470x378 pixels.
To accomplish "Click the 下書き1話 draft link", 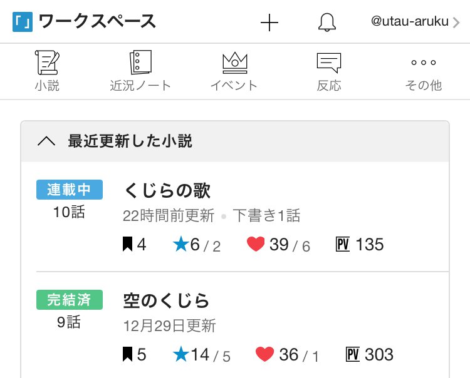I will pyautogui.click(x=267, y=216).
